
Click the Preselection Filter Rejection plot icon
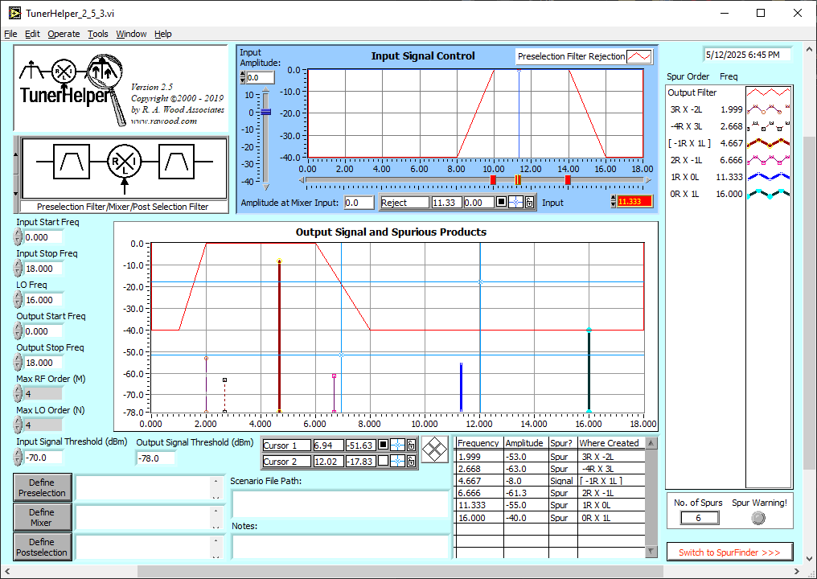pos(639,56)
